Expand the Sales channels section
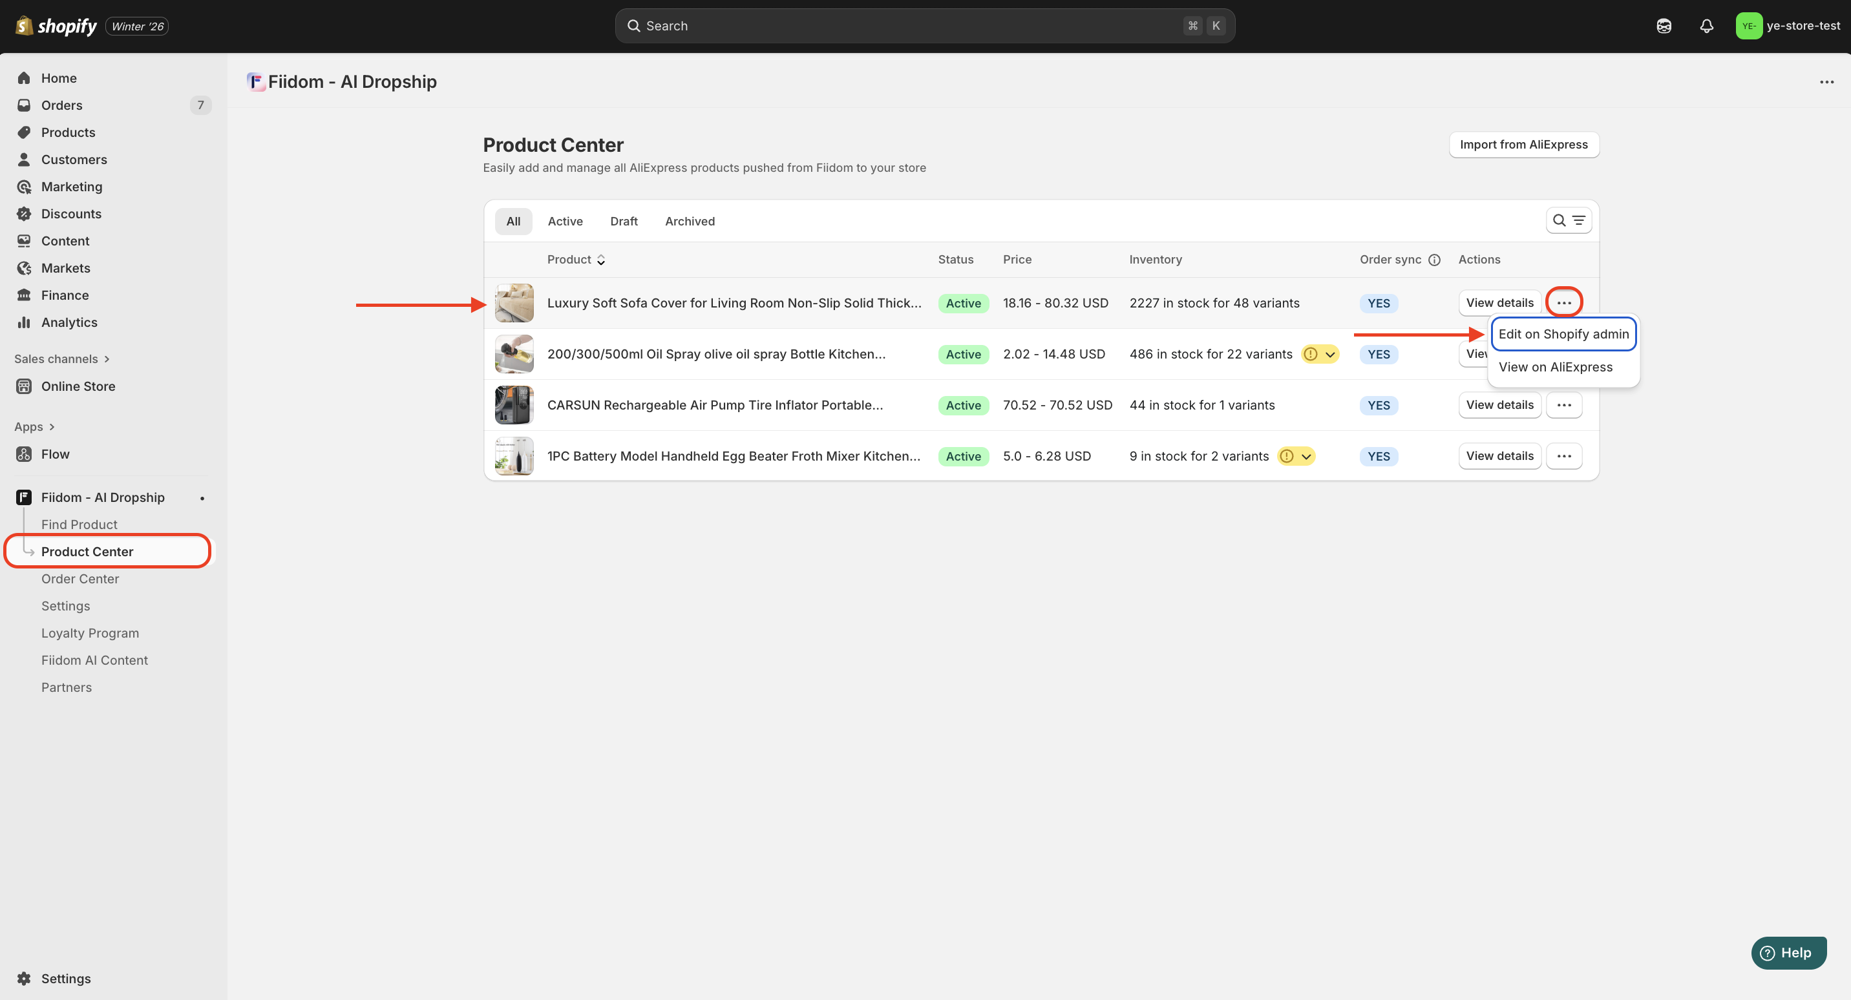The image size is (1851, 1000). (x=107, y=359)
